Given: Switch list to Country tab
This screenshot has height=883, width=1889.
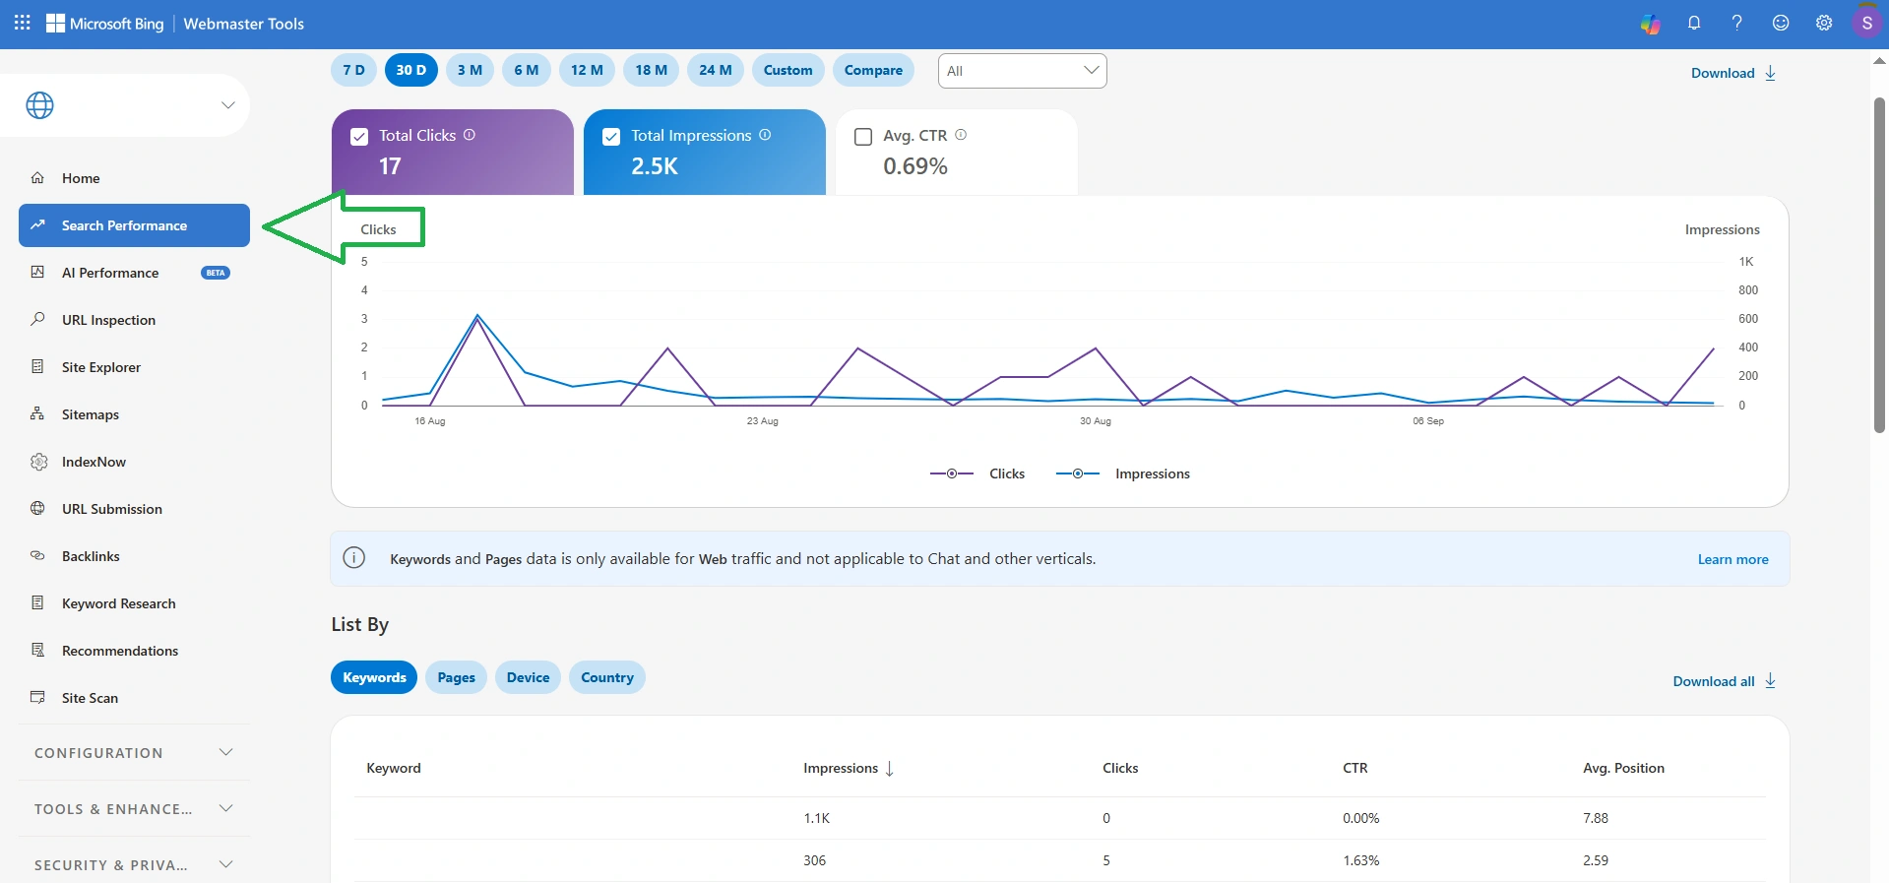Looking at the screenshot, I should tap(607, 677).
